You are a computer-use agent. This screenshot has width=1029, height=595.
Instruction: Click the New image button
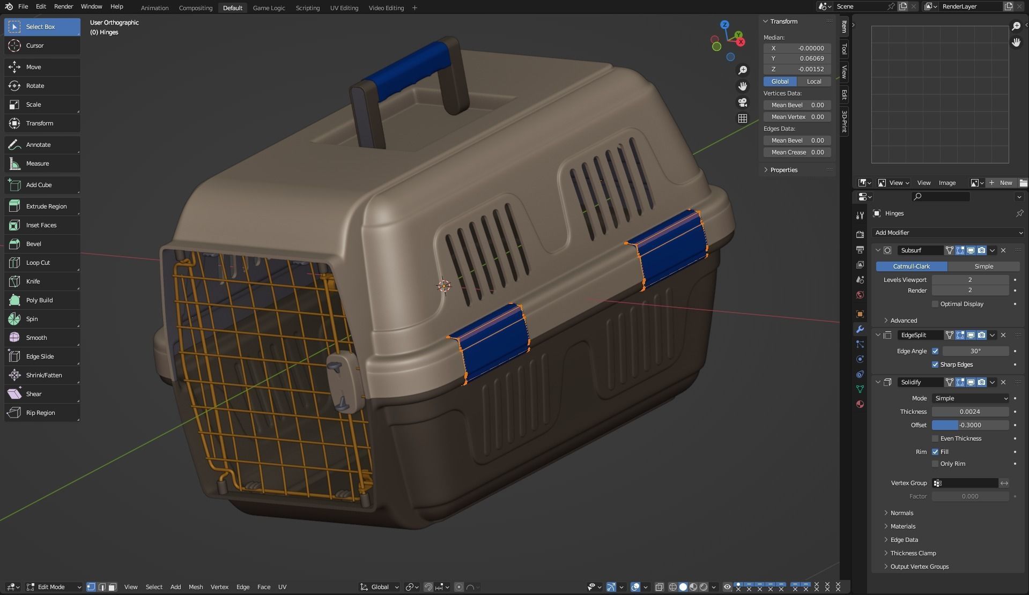[x=1001, y=183]
